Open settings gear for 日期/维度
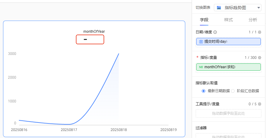This screenshot has width=266, height=138. pos(260,32)
